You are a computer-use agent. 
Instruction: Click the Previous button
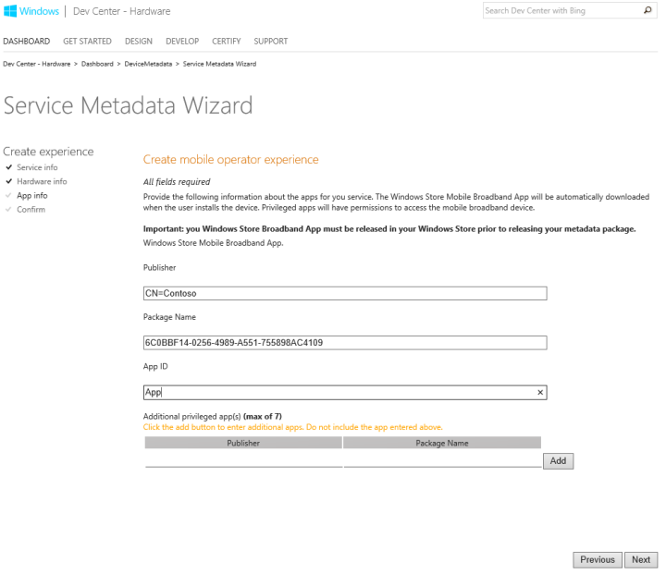(x=598, y=559)
